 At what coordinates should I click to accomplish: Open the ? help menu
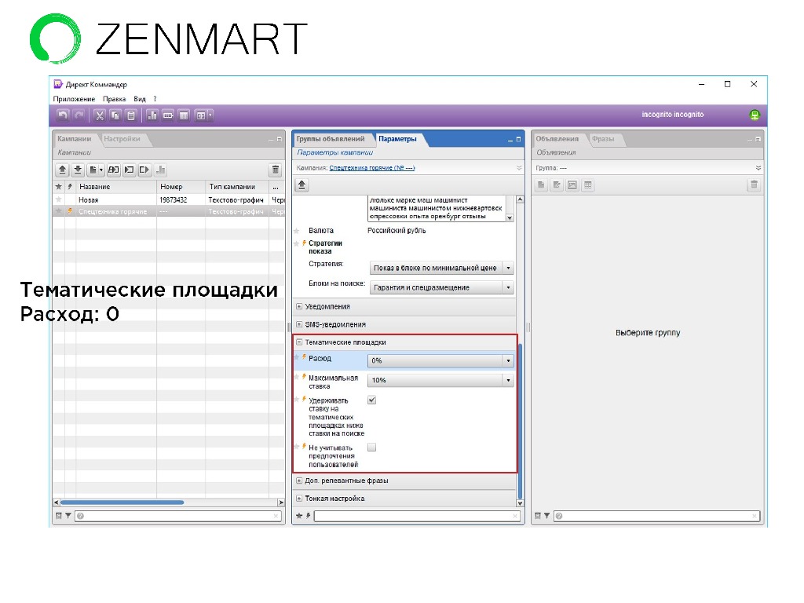click(155, 99)
